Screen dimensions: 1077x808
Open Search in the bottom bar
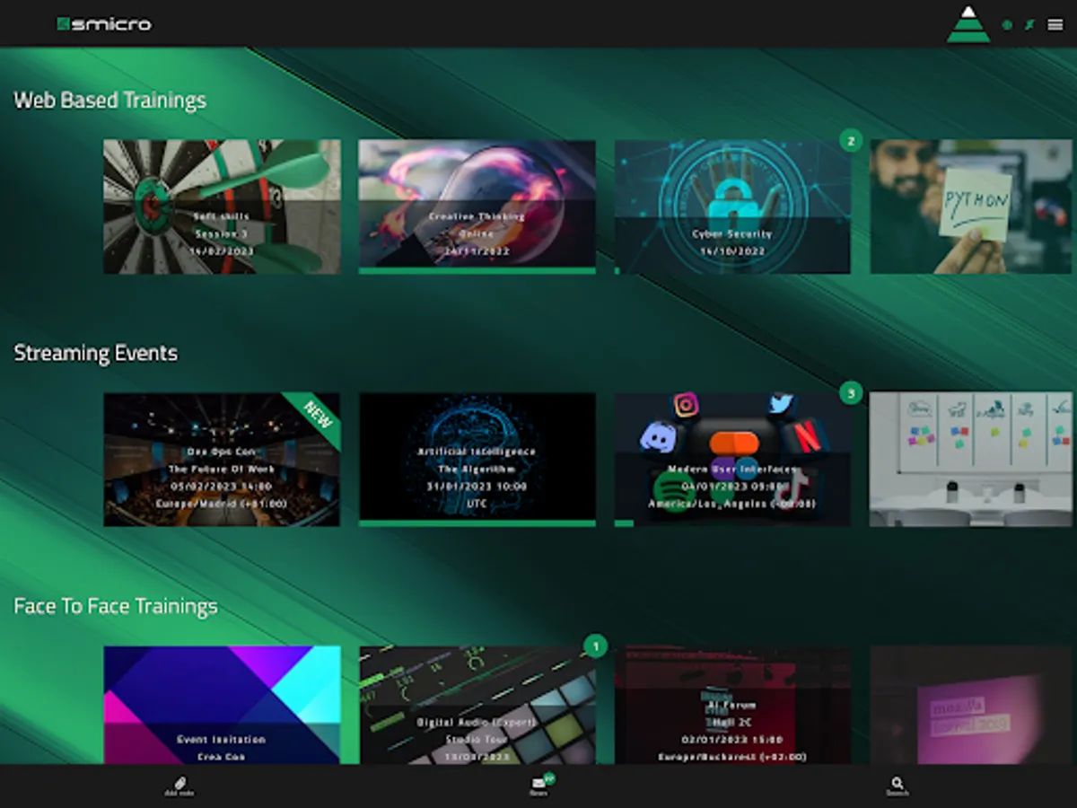897,786
